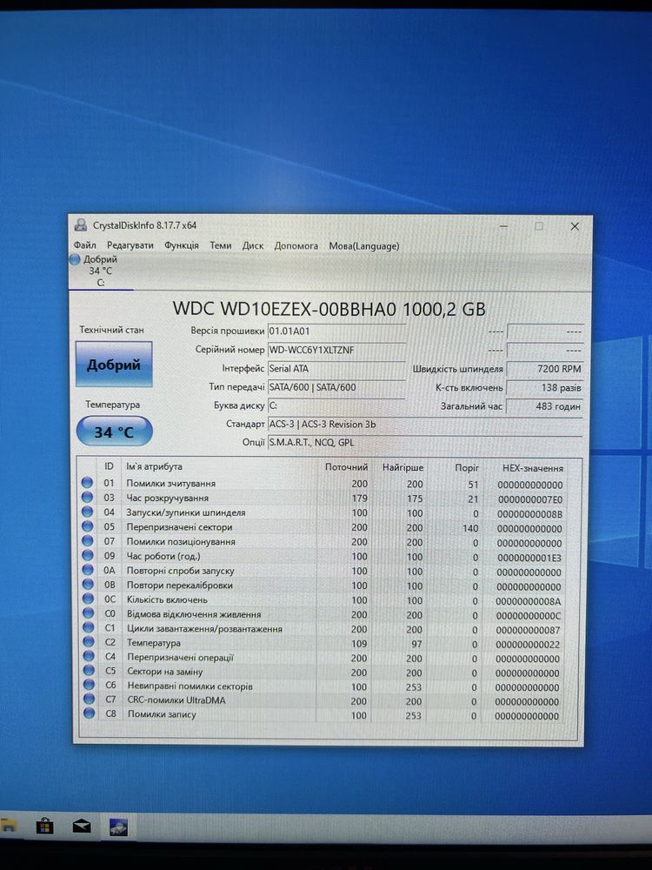Click the rotation speed value 7200 RPM

click(x=545, y=369)
